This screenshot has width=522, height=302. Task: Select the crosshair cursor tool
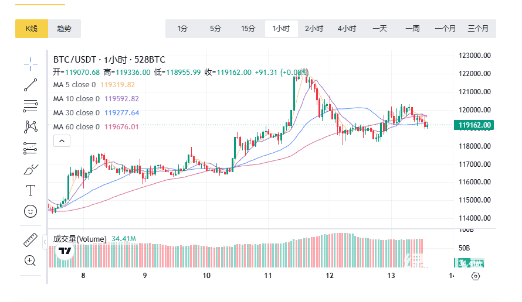pyautogui.click(x=30, y=63)
